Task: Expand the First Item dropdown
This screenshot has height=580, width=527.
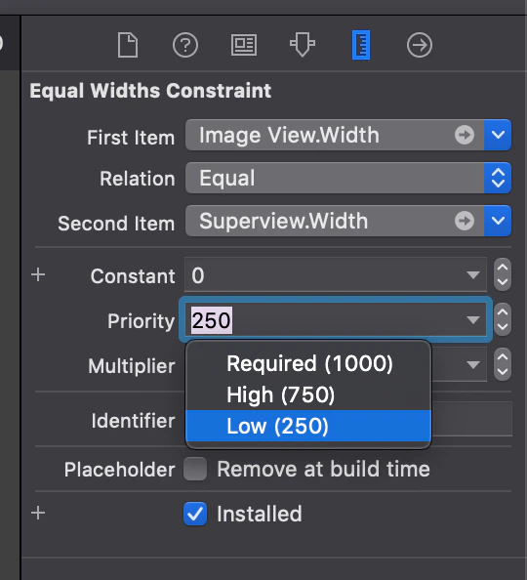Action: (498, 135)
